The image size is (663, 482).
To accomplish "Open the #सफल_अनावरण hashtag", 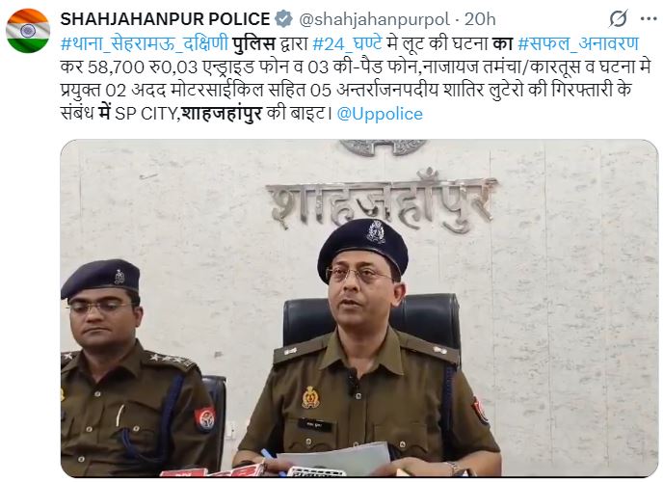I will 578,43.
